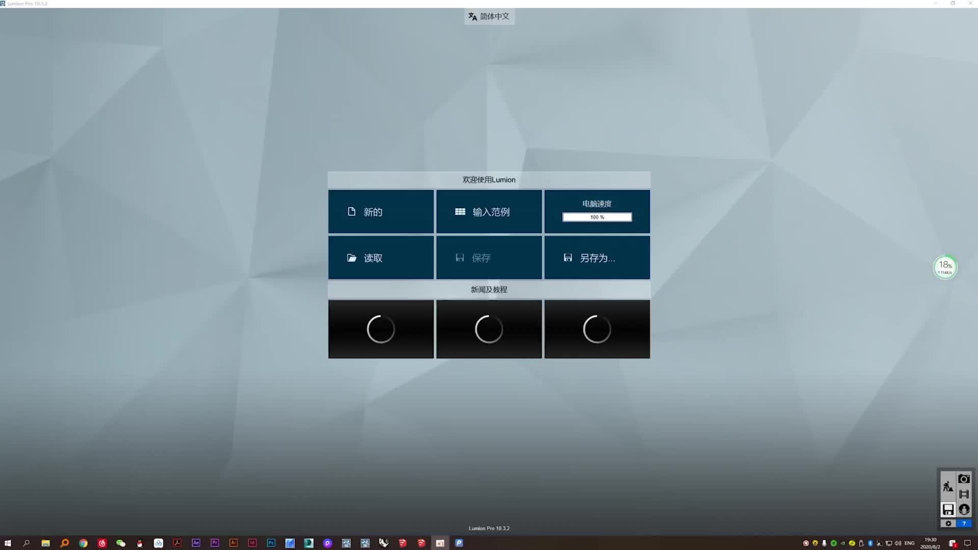Screen dimensions: 978x550
Task: Switch to Build mode worker icon
Action: click(947, 486)
